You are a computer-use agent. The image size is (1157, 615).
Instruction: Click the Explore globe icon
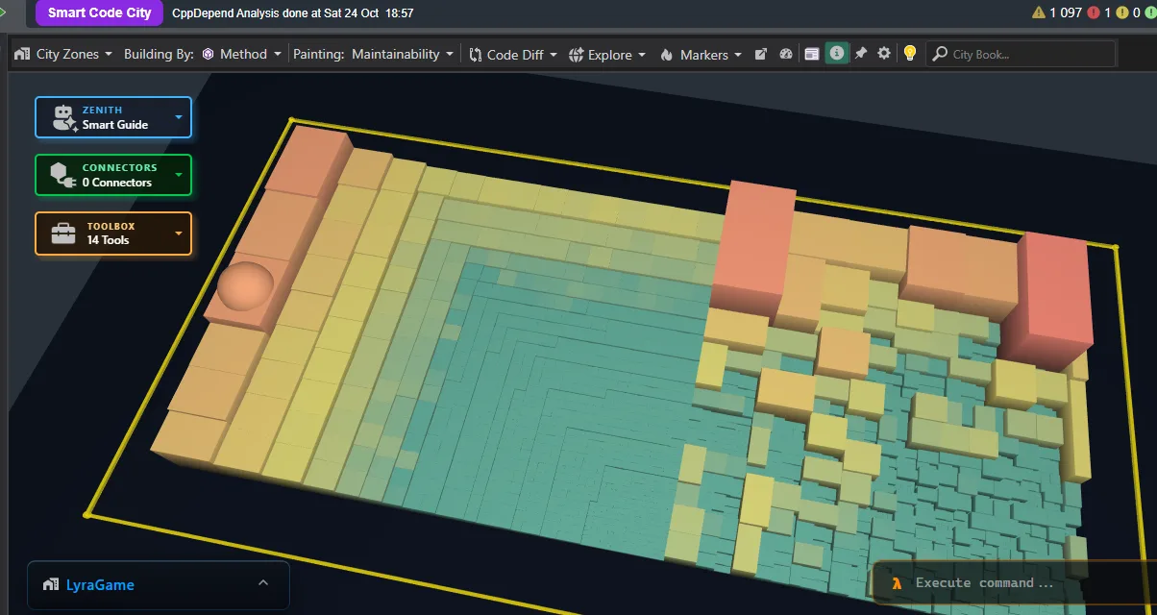[577, 55]
